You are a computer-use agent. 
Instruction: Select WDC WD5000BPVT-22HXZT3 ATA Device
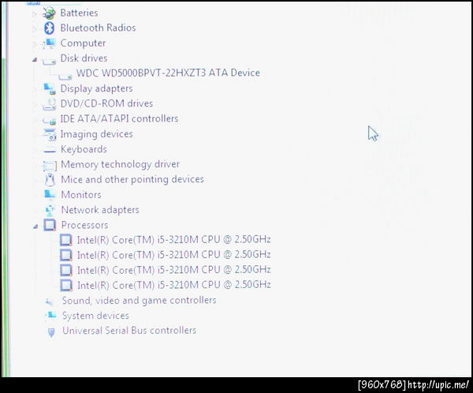pos(168,73)
